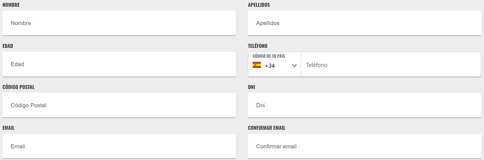
Task: Select the +34 country code value
Action: click(x=270, y=66)
